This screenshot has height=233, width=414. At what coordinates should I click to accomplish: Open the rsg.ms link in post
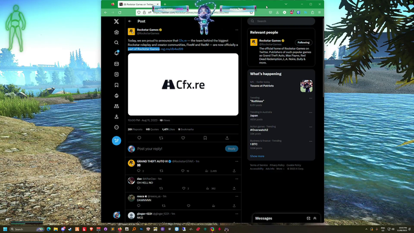click(172, 49)
